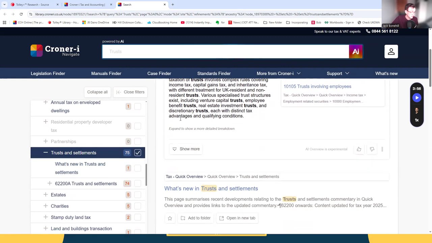Expand Residential property developer tax node

coord(46,122)
